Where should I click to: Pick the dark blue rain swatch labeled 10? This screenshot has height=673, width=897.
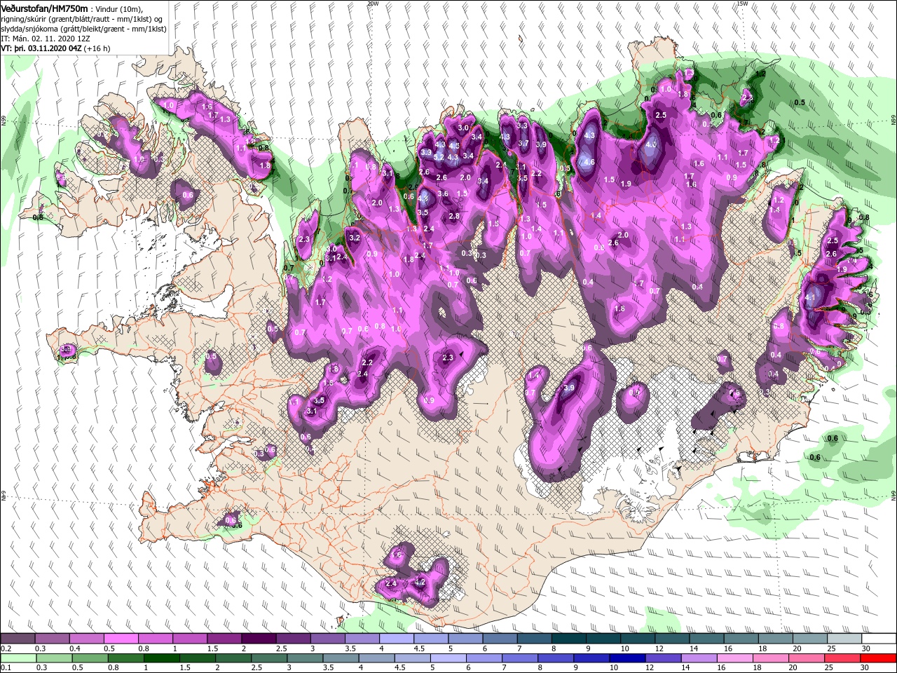coord(626,658)
